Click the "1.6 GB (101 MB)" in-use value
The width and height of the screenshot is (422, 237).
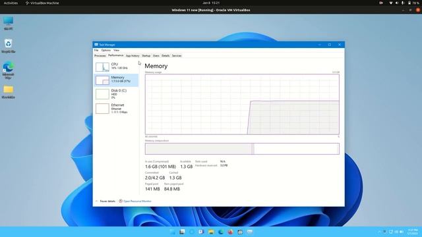[x=160, y=167]
